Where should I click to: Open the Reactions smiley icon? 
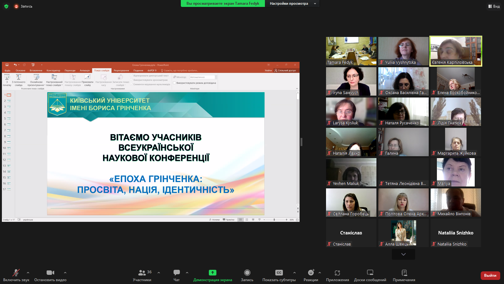pos(311,273)
